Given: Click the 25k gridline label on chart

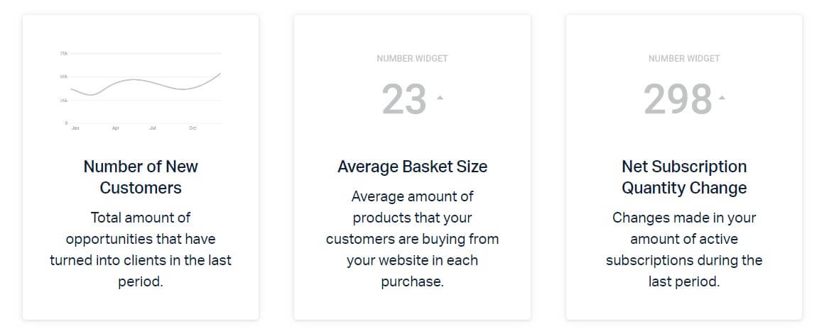Looking at the screenshot, I should click(x=63, y=101).
